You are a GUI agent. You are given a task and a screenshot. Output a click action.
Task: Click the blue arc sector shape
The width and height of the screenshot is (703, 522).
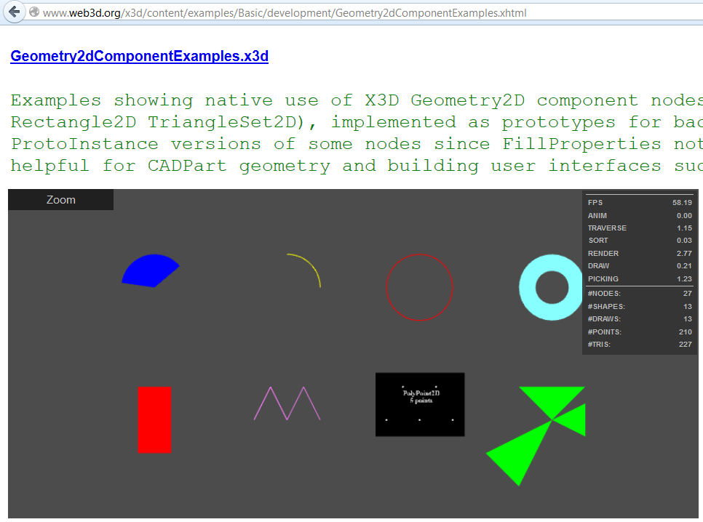tap(149, 272)
